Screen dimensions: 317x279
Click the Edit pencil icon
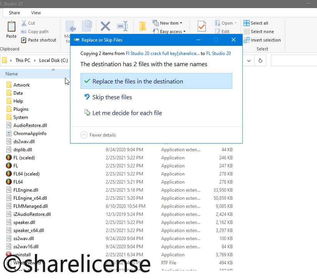tap(217, 32)
